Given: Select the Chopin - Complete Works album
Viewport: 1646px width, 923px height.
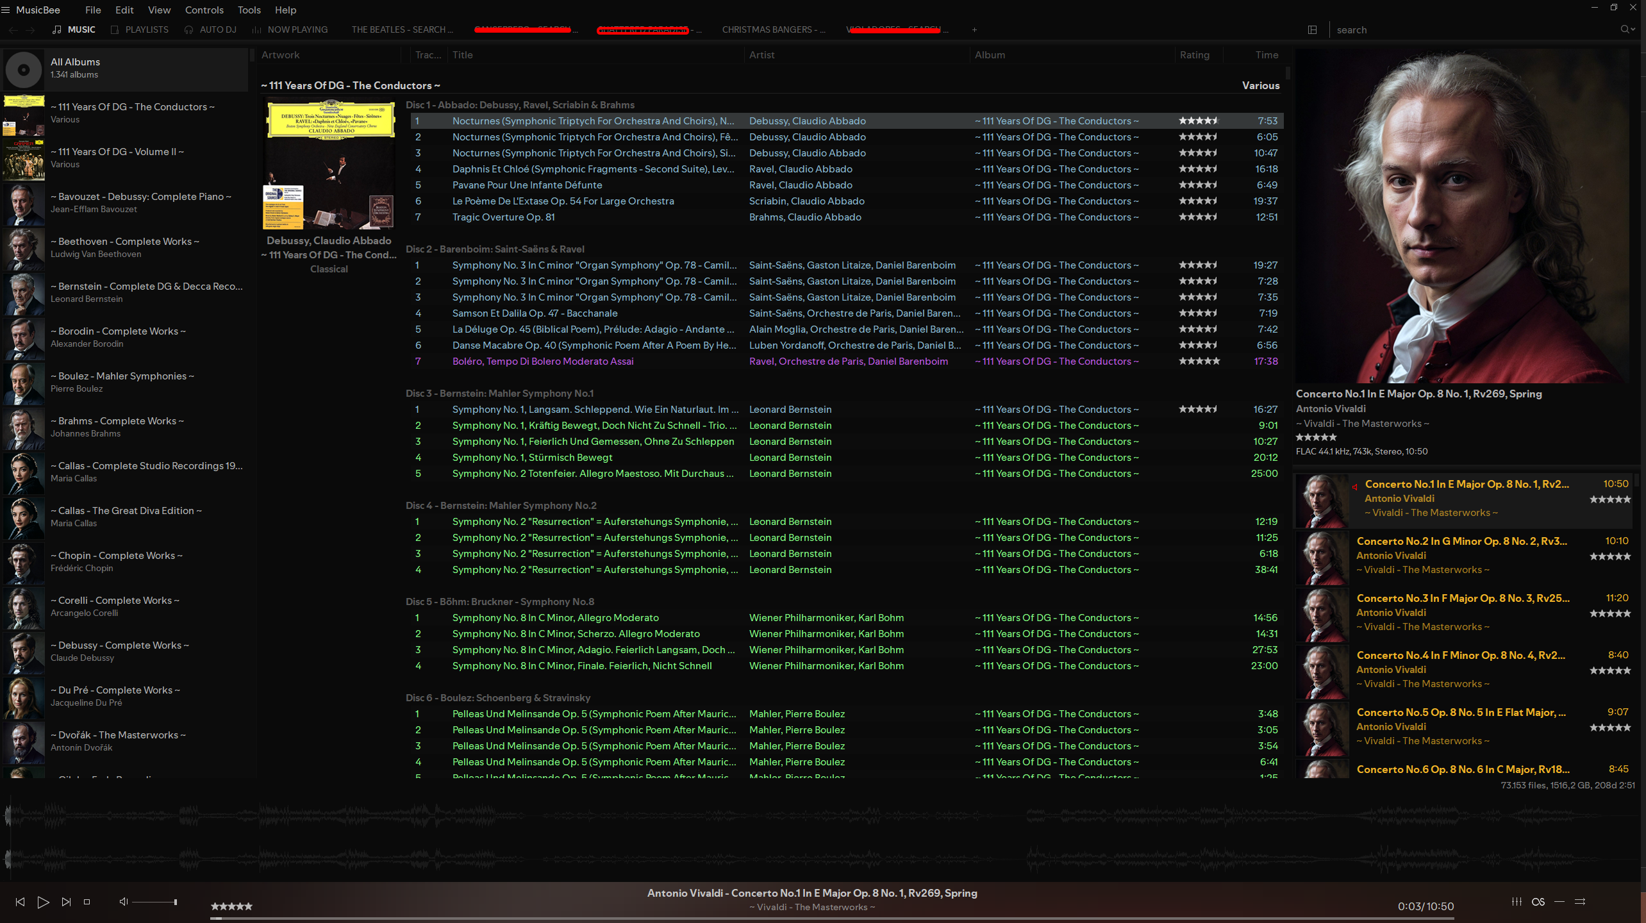Looking at the screenshot, I should pyautogui.click(x=117, y=555).
